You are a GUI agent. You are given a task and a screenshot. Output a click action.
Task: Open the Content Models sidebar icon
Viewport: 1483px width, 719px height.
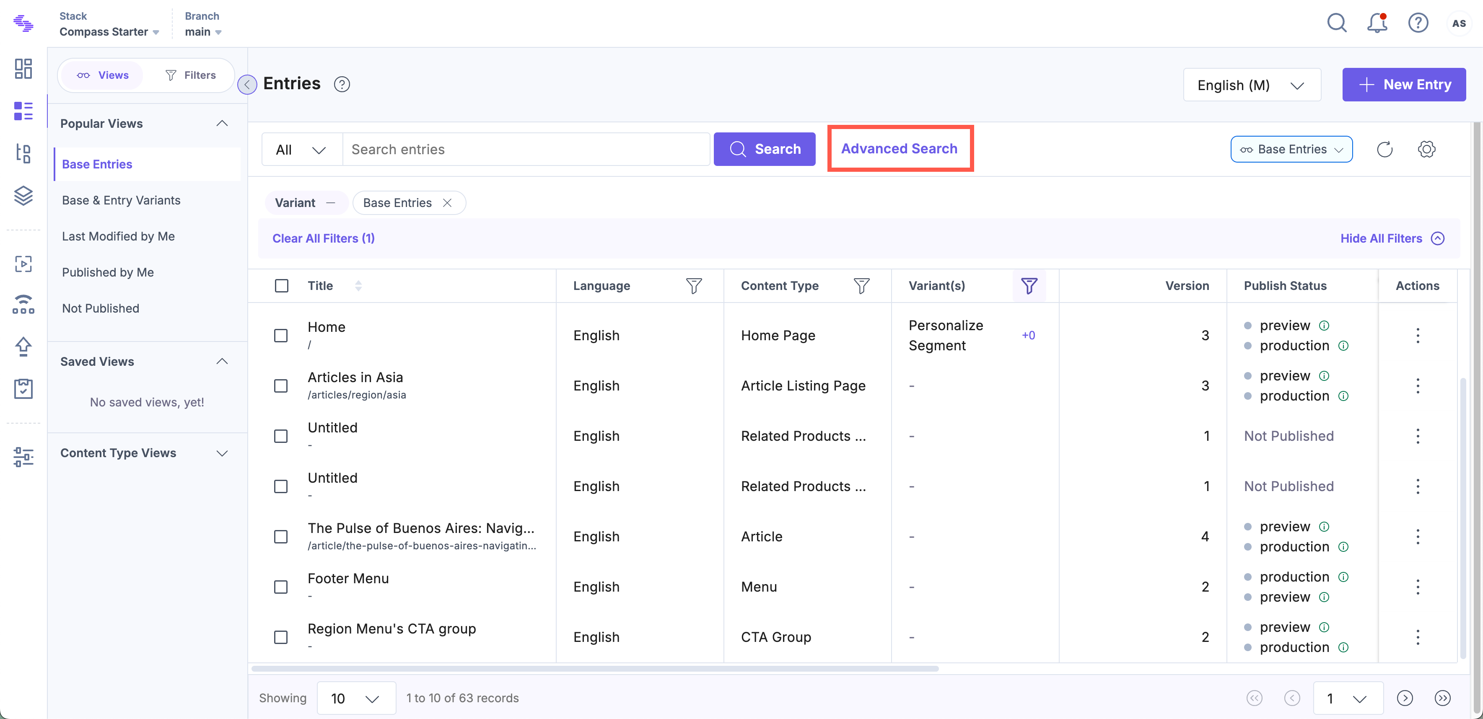point(23,153)
